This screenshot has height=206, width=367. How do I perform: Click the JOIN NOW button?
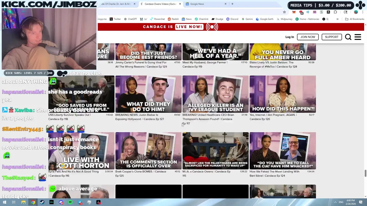(x=308, y=37)
